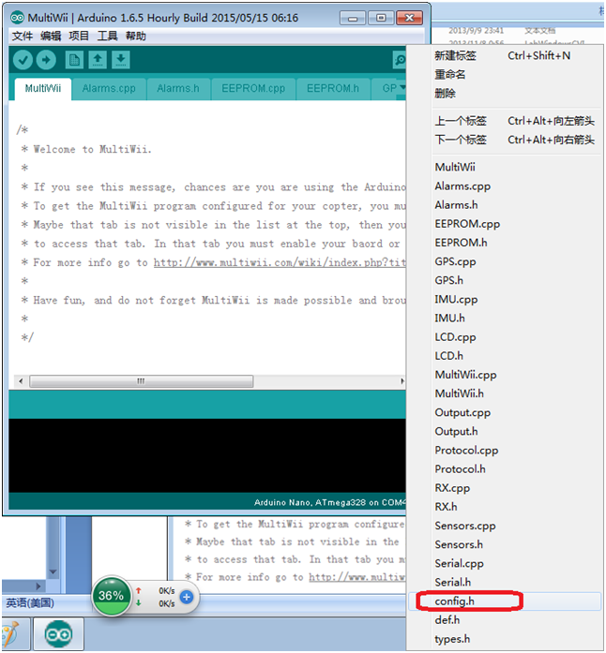
Task: Switch to the Alarms.h tab
Action: tap(178, 89)
